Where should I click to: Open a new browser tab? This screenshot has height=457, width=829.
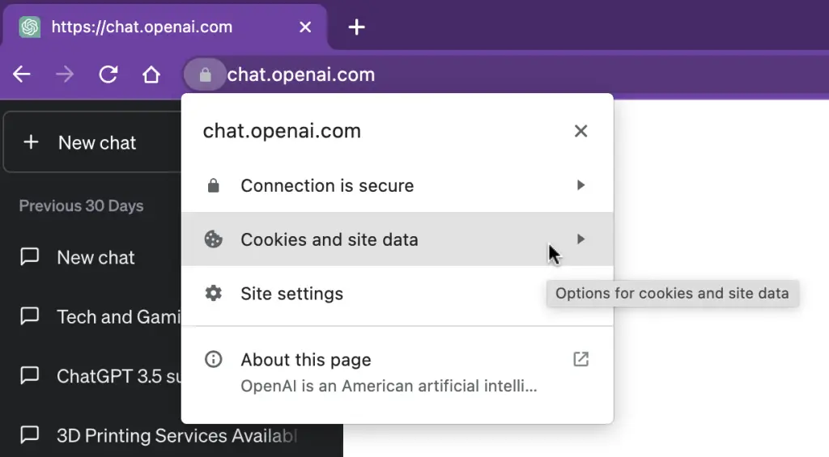point(357,27)
